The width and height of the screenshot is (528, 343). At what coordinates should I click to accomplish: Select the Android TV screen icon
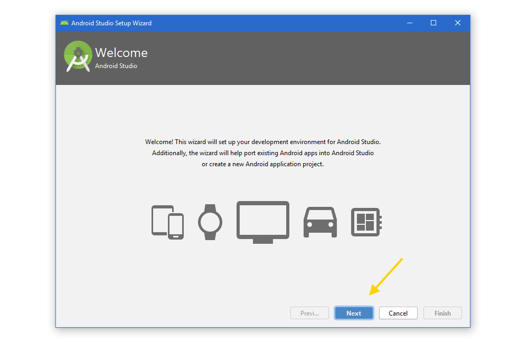tap(262, 219)
